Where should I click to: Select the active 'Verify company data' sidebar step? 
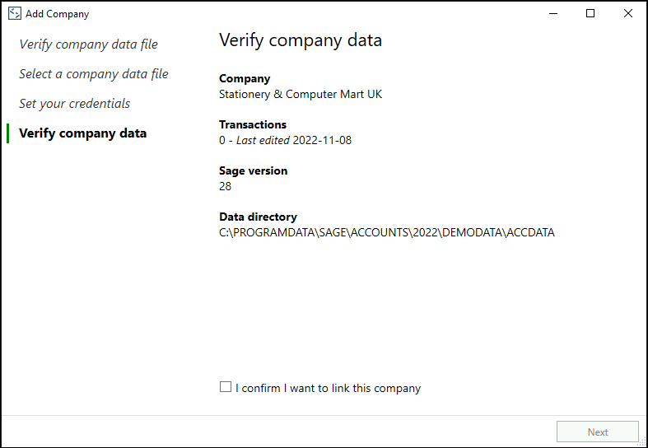point(82,133)
